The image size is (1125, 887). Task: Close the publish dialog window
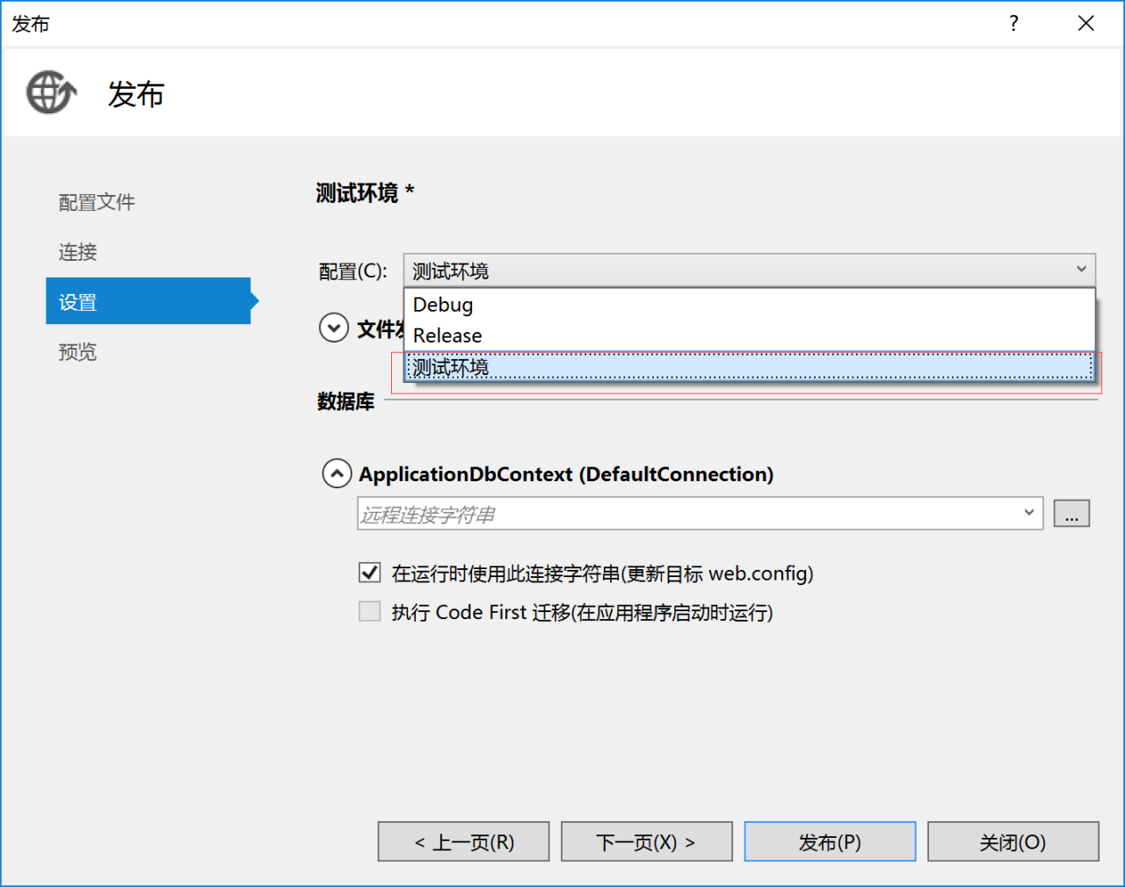1085,24
